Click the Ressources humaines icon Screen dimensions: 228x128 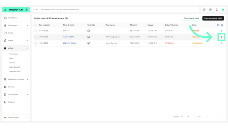(x=5, y=79)
